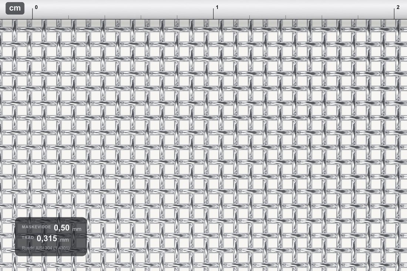Screen dimensions: 407x271
Task: Click the 1 label on the ruler
Action: click(217, 7)
